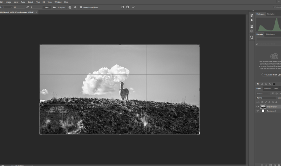Hide the Crop Preview layer
The image size is (281, 166).
click(258, 107)
